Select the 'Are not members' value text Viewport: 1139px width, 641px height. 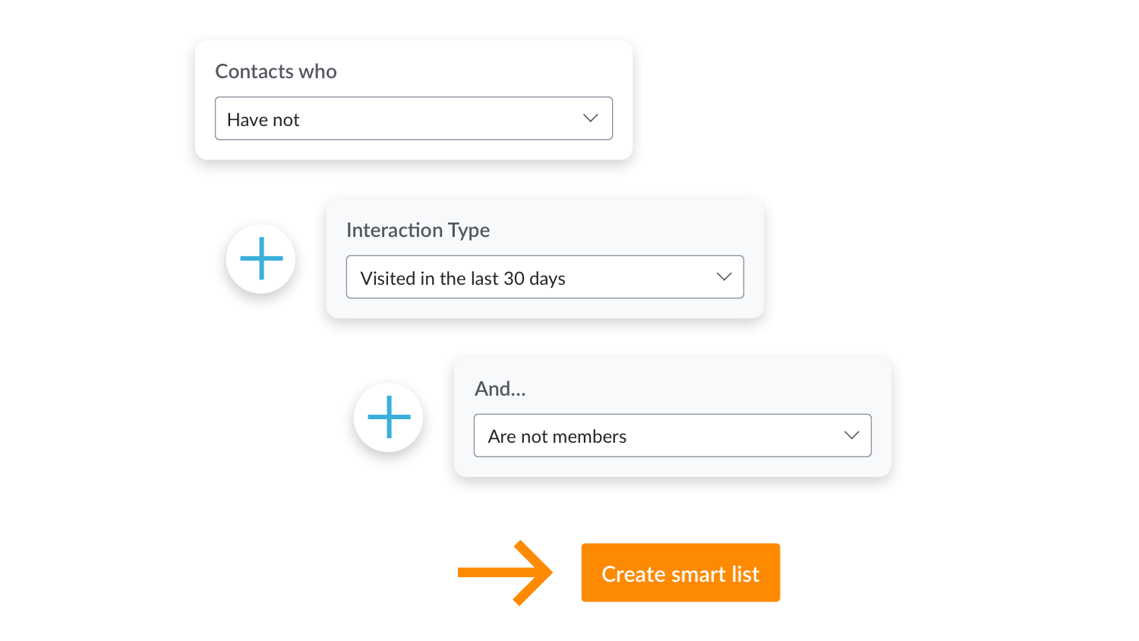point(557,437)
